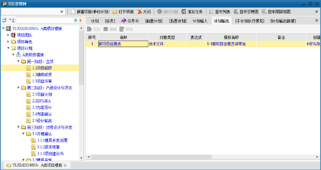Click the 新建项目(手动计划) toolbar button
The width and height of the screenshot is (321, 170).
90,12
